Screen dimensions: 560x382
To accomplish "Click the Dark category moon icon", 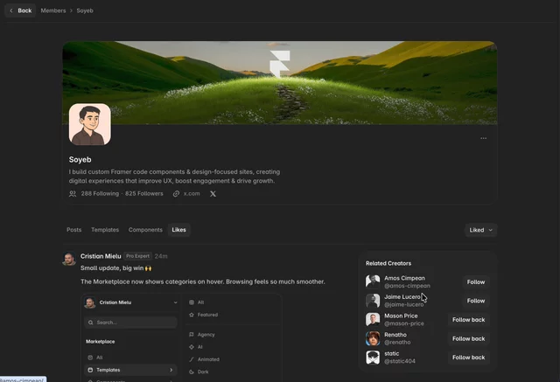I will pos(192,372).
